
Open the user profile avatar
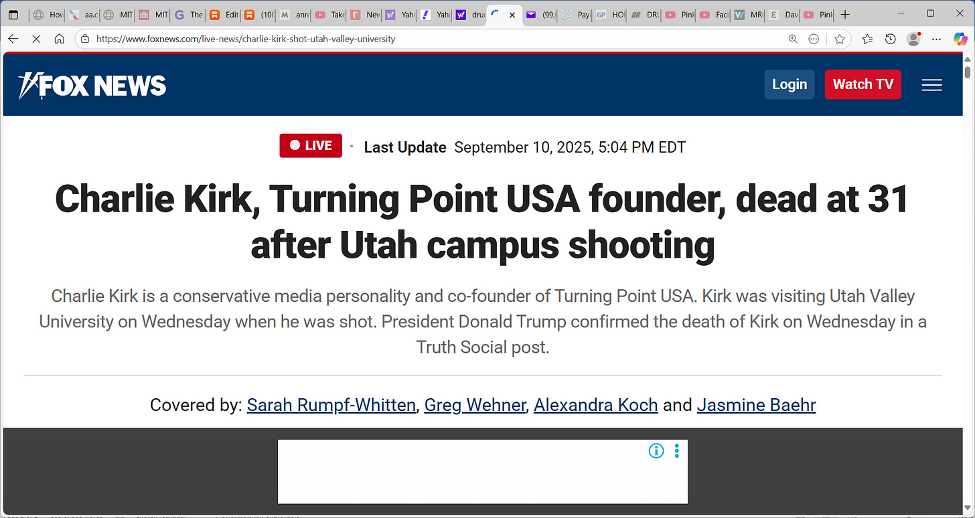913,39
